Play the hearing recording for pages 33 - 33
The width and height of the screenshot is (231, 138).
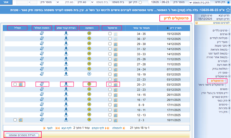coord(89,54)
